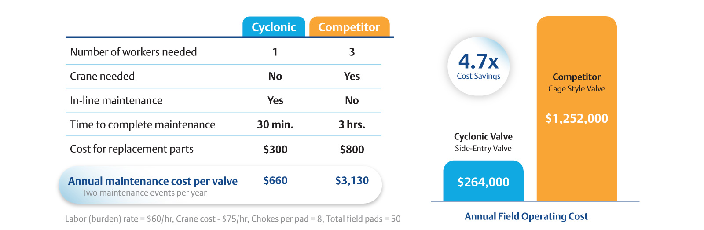
Task: Select the orange Competitor column header tab
Action: coord(349,27)
